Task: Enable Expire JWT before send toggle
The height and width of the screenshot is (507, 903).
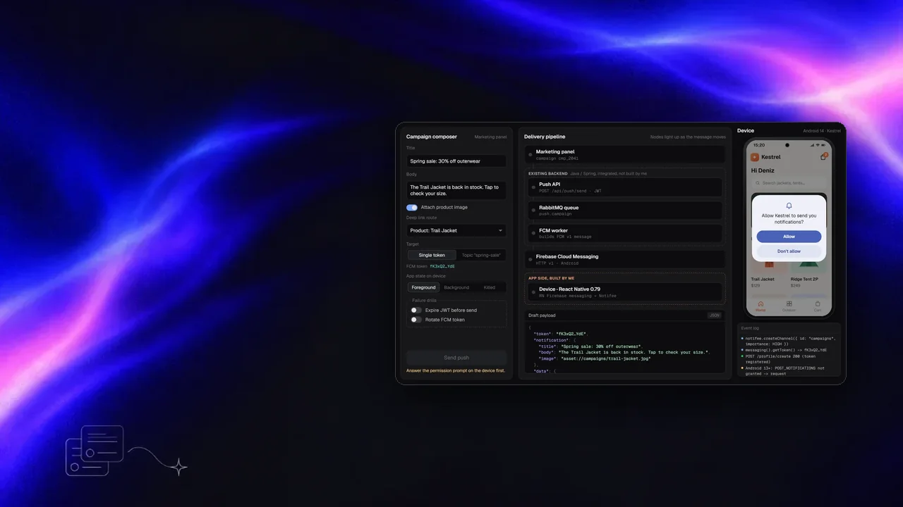Action: (x=416, y=310)
